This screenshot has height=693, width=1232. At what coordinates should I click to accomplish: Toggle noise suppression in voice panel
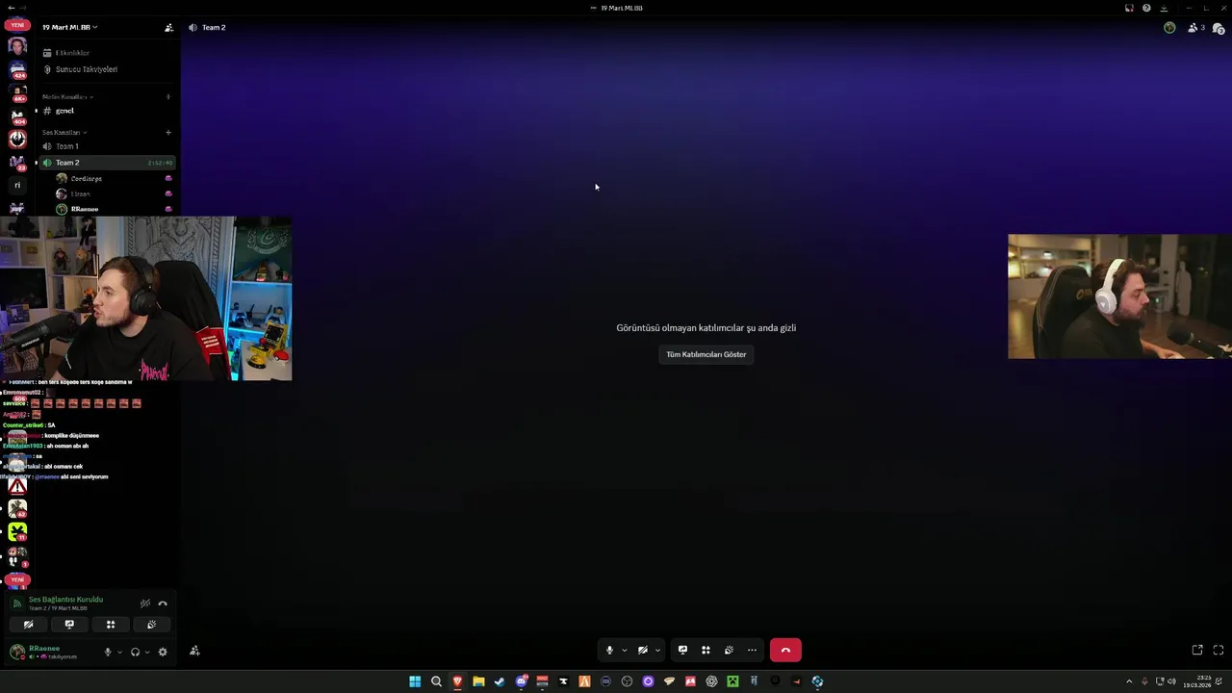tap(145, 603)
